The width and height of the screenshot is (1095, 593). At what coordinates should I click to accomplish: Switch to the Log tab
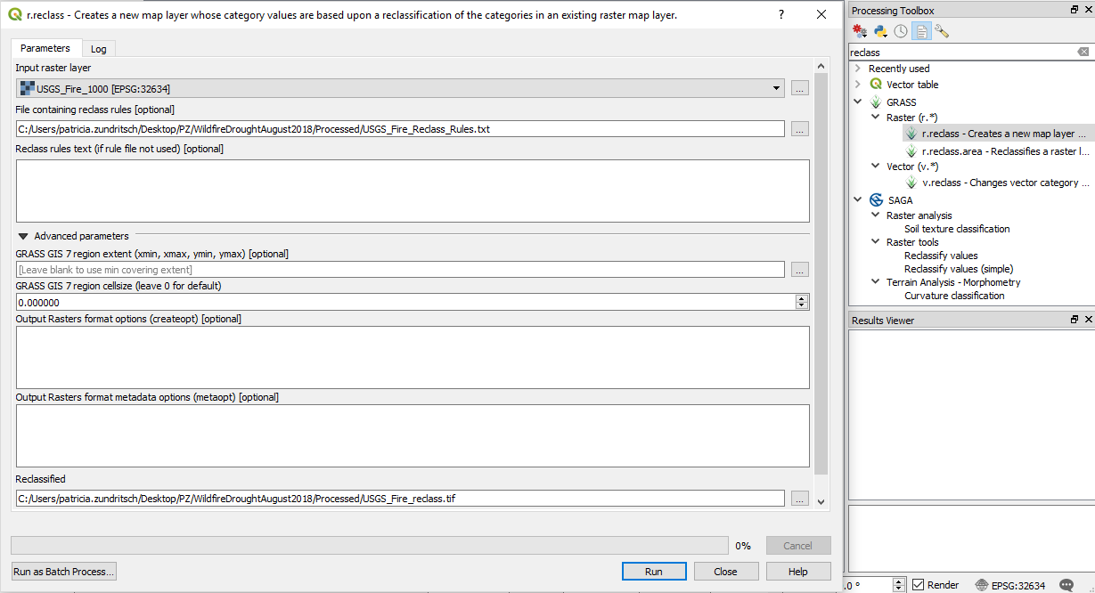(98, 48)
